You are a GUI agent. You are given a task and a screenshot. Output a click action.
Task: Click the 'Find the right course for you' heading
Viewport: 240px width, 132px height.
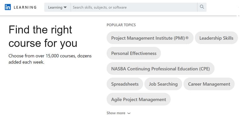[x=43, y=36]
